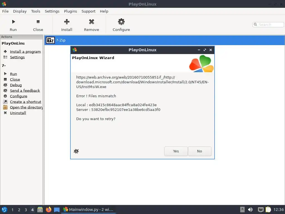Click the Uninstall link

tap(18, 113)
